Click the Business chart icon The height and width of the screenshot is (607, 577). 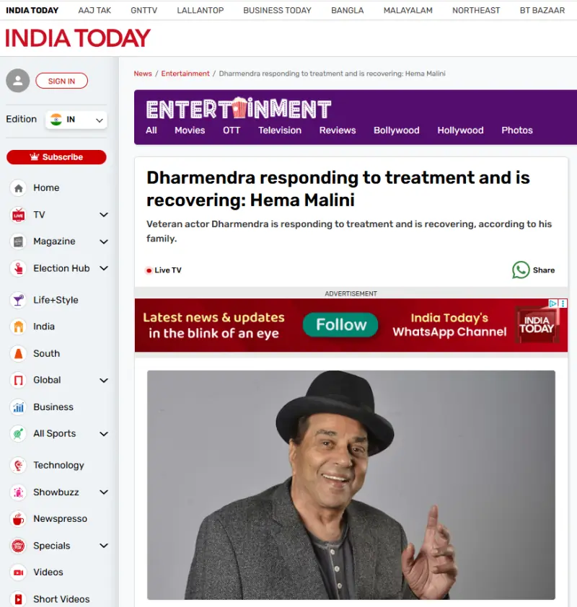18,407
